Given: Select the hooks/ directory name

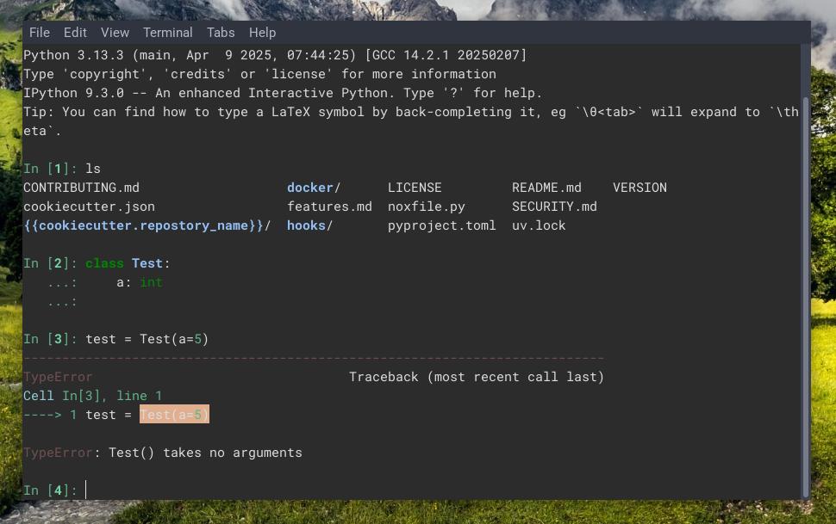Looking at the screenshot, I should (308, 225).
